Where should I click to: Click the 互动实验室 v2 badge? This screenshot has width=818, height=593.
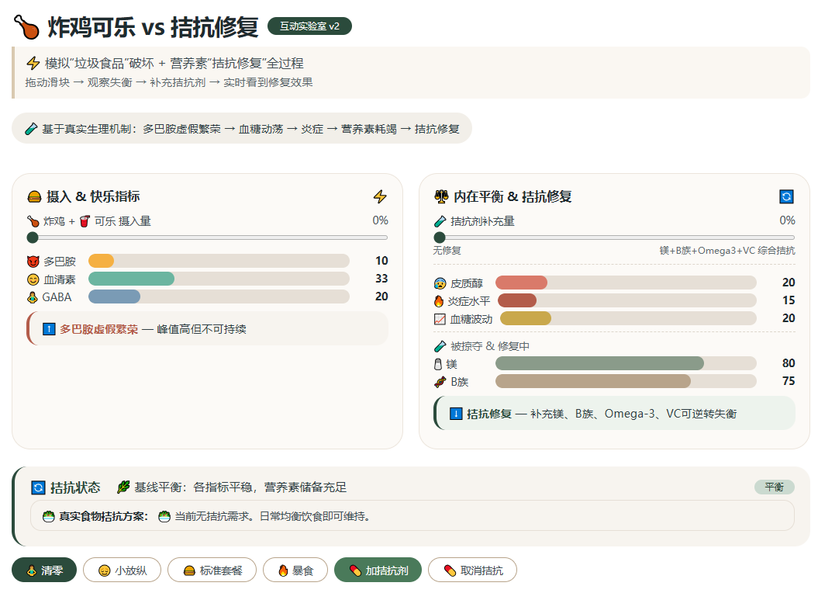point(310,26)
